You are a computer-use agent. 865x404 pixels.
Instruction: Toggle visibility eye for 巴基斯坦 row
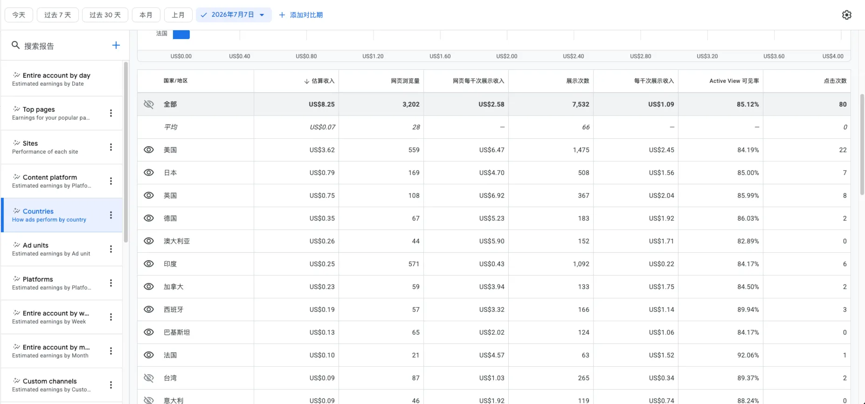coord(149,332)
